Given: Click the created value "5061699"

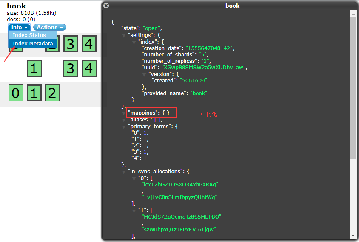Looking at the screenshot, I should coord(194,80).
